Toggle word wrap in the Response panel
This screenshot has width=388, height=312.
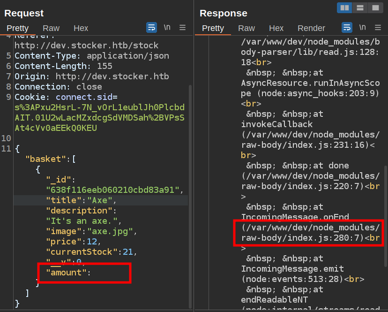pyautogui.click(x=347, y=28)
